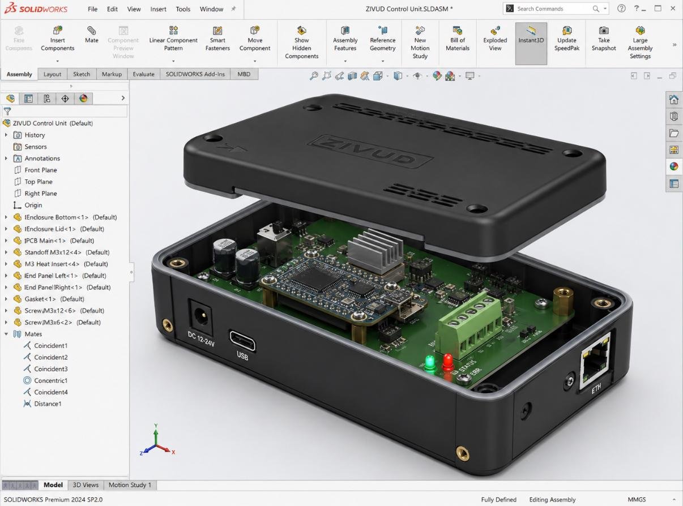The image size is (683, 506).
Task: Expand the Annotations node
Action: 6,158
